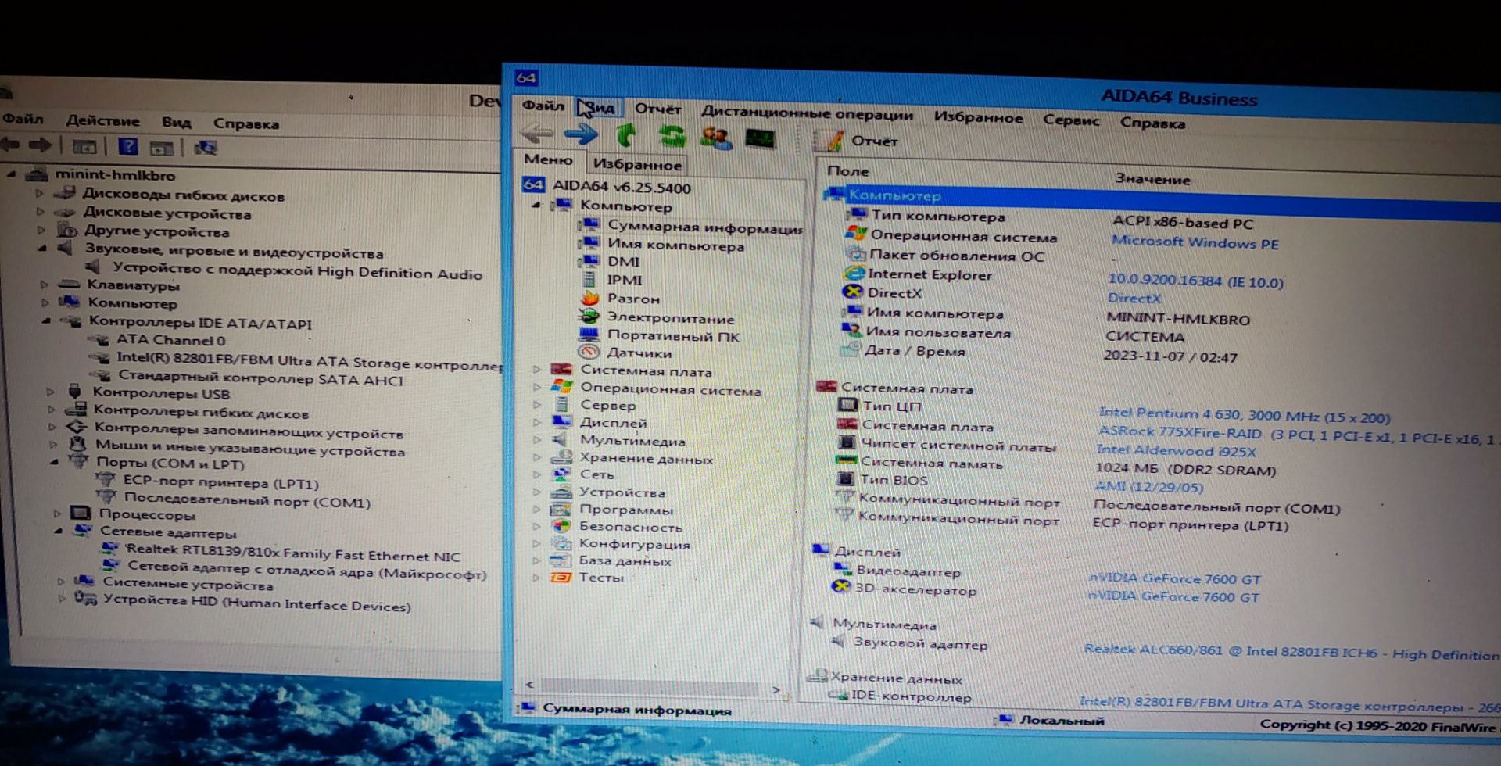Image resolution: width=1501 pixels, height=766 pixels.
Task: Collapse the Сетевые адаптеры node in Device Manager
Action: [x=59, y=531]
